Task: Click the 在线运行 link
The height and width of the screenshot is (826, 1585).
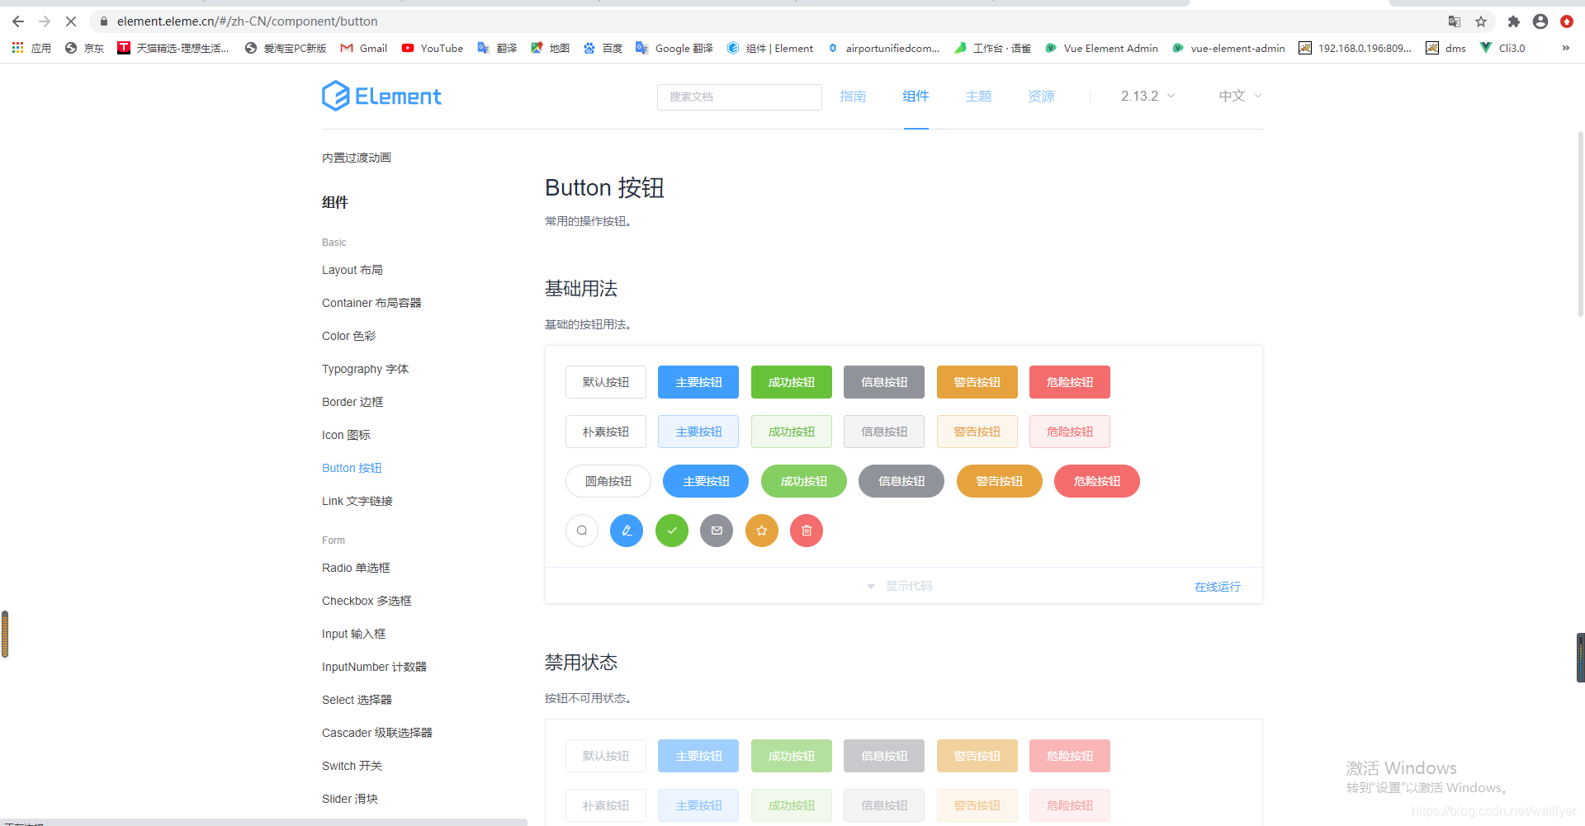Action: [x=1218, y=587]
